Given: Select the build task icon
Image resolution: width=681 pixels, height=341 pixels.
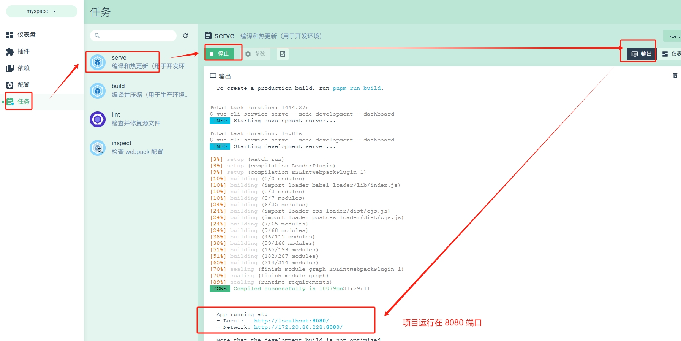Looking at the screenshot, I should pyautogui.click(x=98, y=91).
